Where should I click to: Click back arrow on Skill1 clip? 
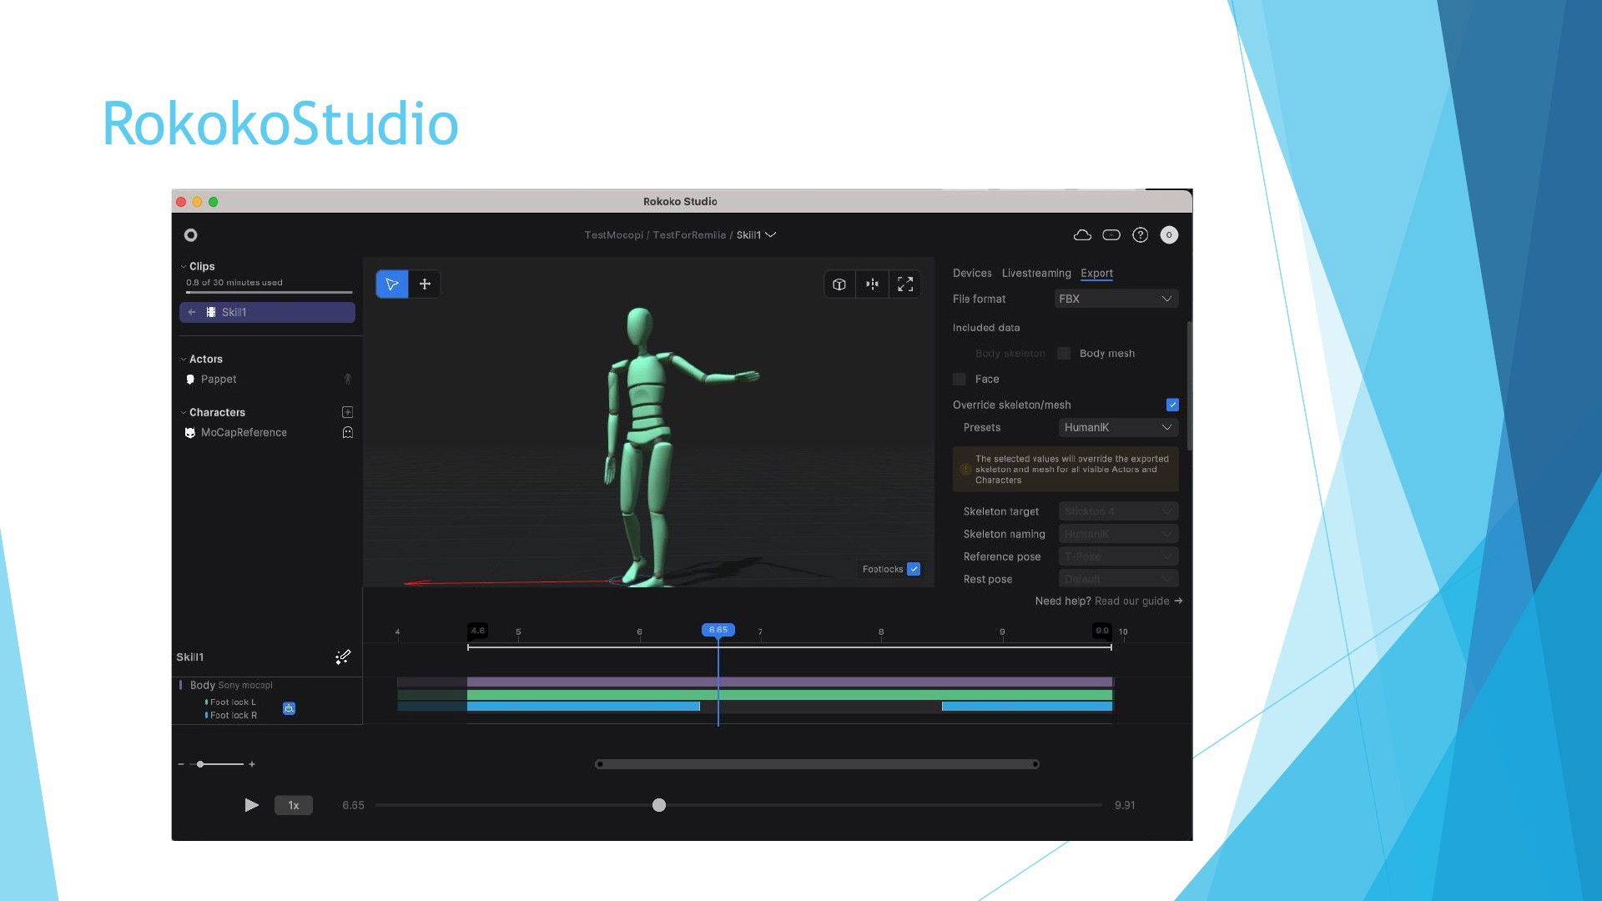192,312
